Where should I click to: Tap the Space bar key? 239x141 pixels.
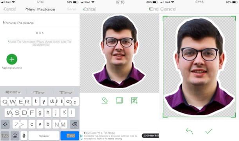point(44,136)
